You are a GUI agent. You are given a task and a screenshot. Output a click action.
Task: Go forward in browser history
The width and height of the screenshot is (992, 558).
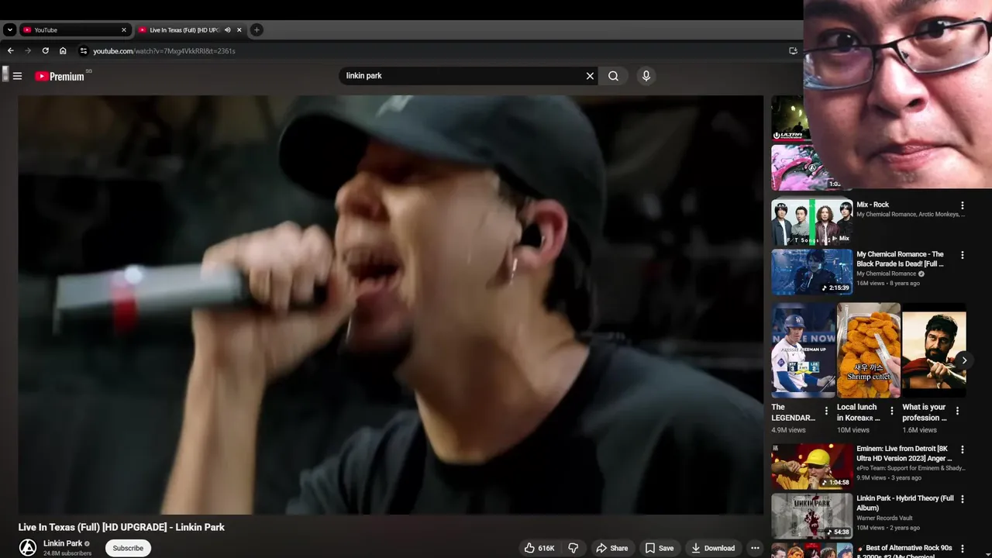click(28, 51)
